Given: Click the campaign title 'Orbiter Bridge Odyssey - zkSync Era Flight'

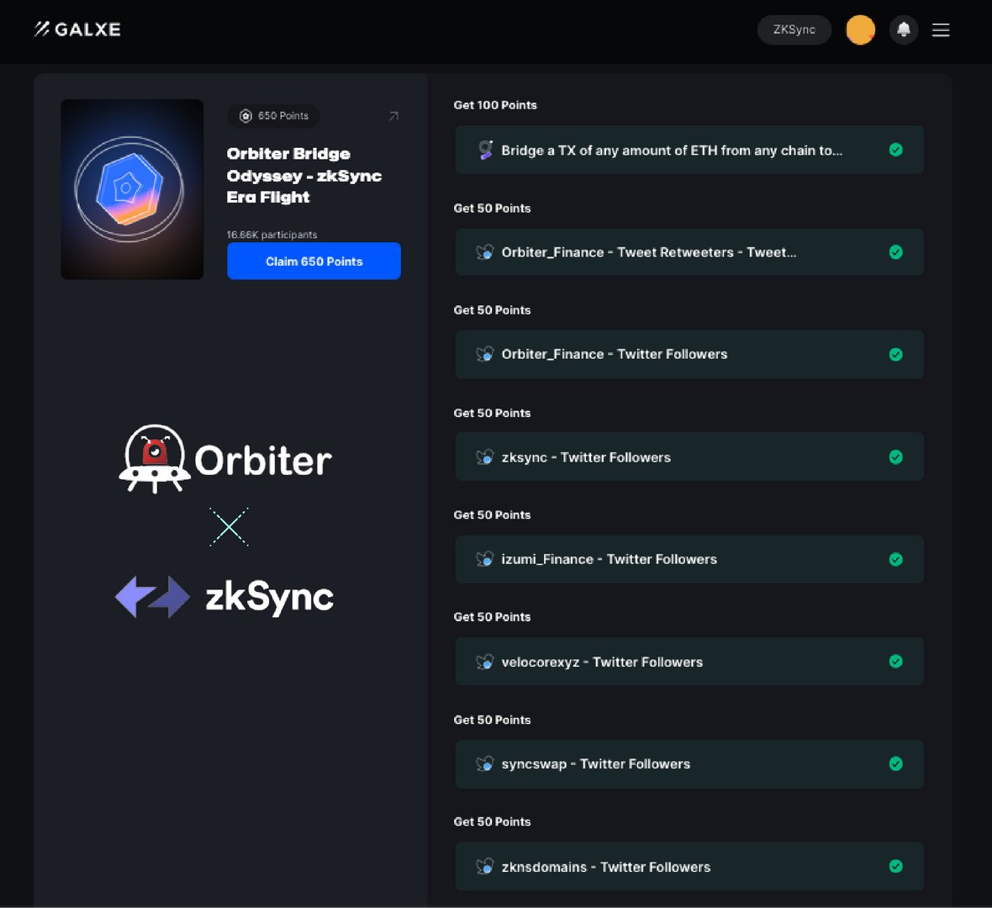Looking at the screenshot, I should tap(304, 175).
